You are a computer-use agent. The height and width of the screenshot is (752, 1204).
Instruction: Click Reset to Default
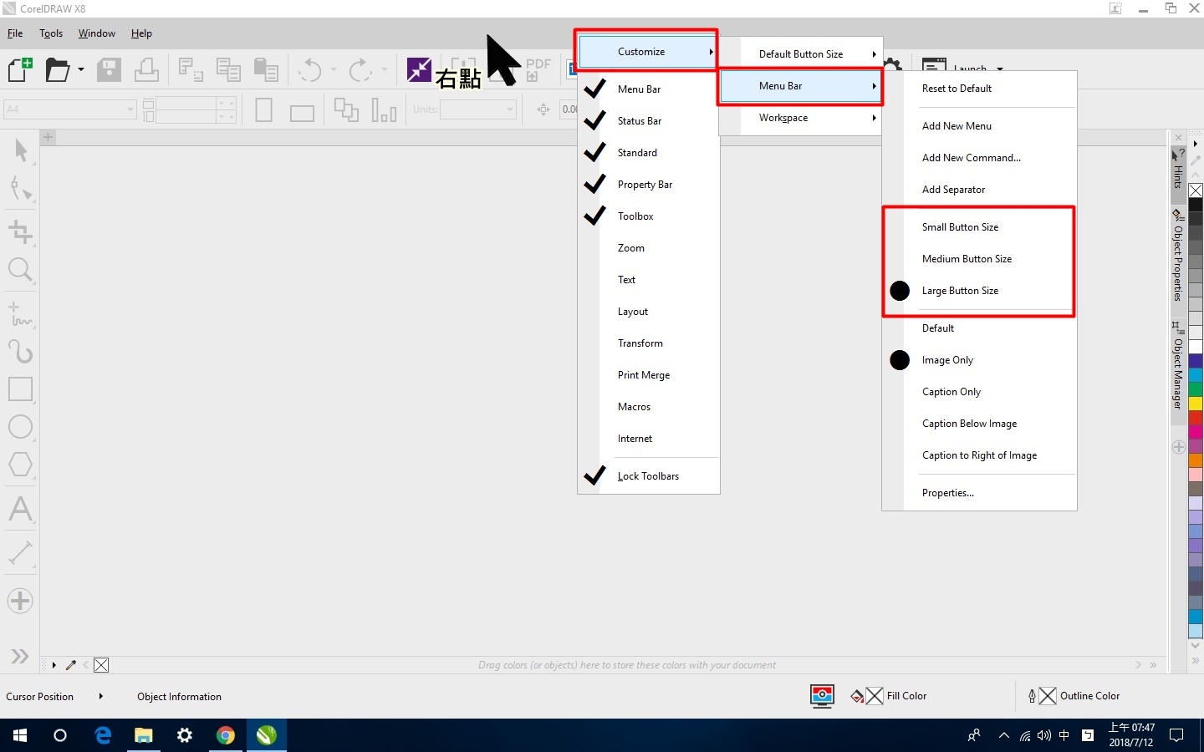pyautogui.click(x=979, y=89)
